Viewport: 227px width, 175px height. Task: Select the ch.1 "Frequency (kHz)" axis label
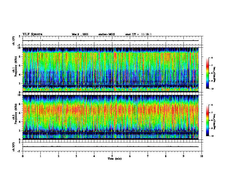[x=16, y=67]
